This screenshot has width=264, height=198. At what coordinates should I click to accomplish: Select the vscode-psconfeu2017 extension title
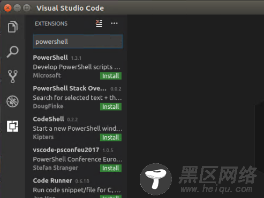(x=66, y=150)
